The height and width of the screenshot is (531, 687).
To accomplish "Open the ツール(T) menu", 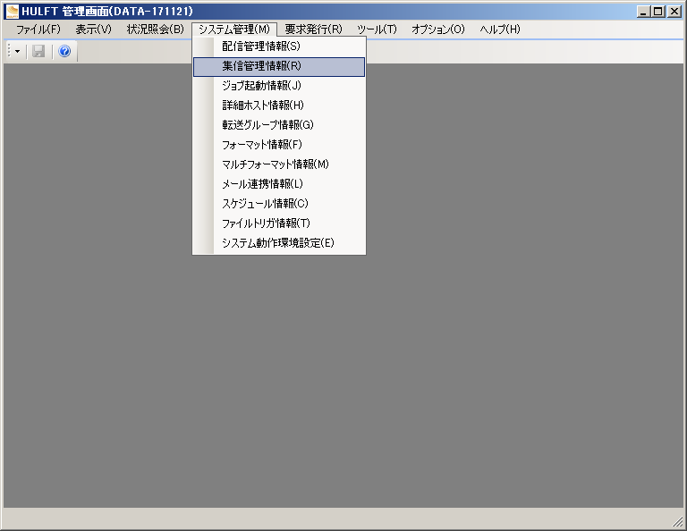I will pos(377,29).
